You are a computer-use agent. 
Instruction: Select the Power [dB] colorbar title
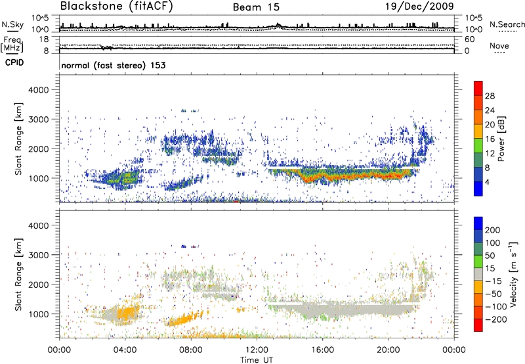click(501, 139)
